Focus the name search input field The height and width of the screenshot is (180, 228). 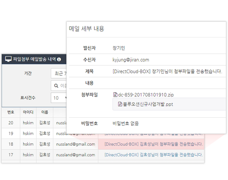click(59, 86)
